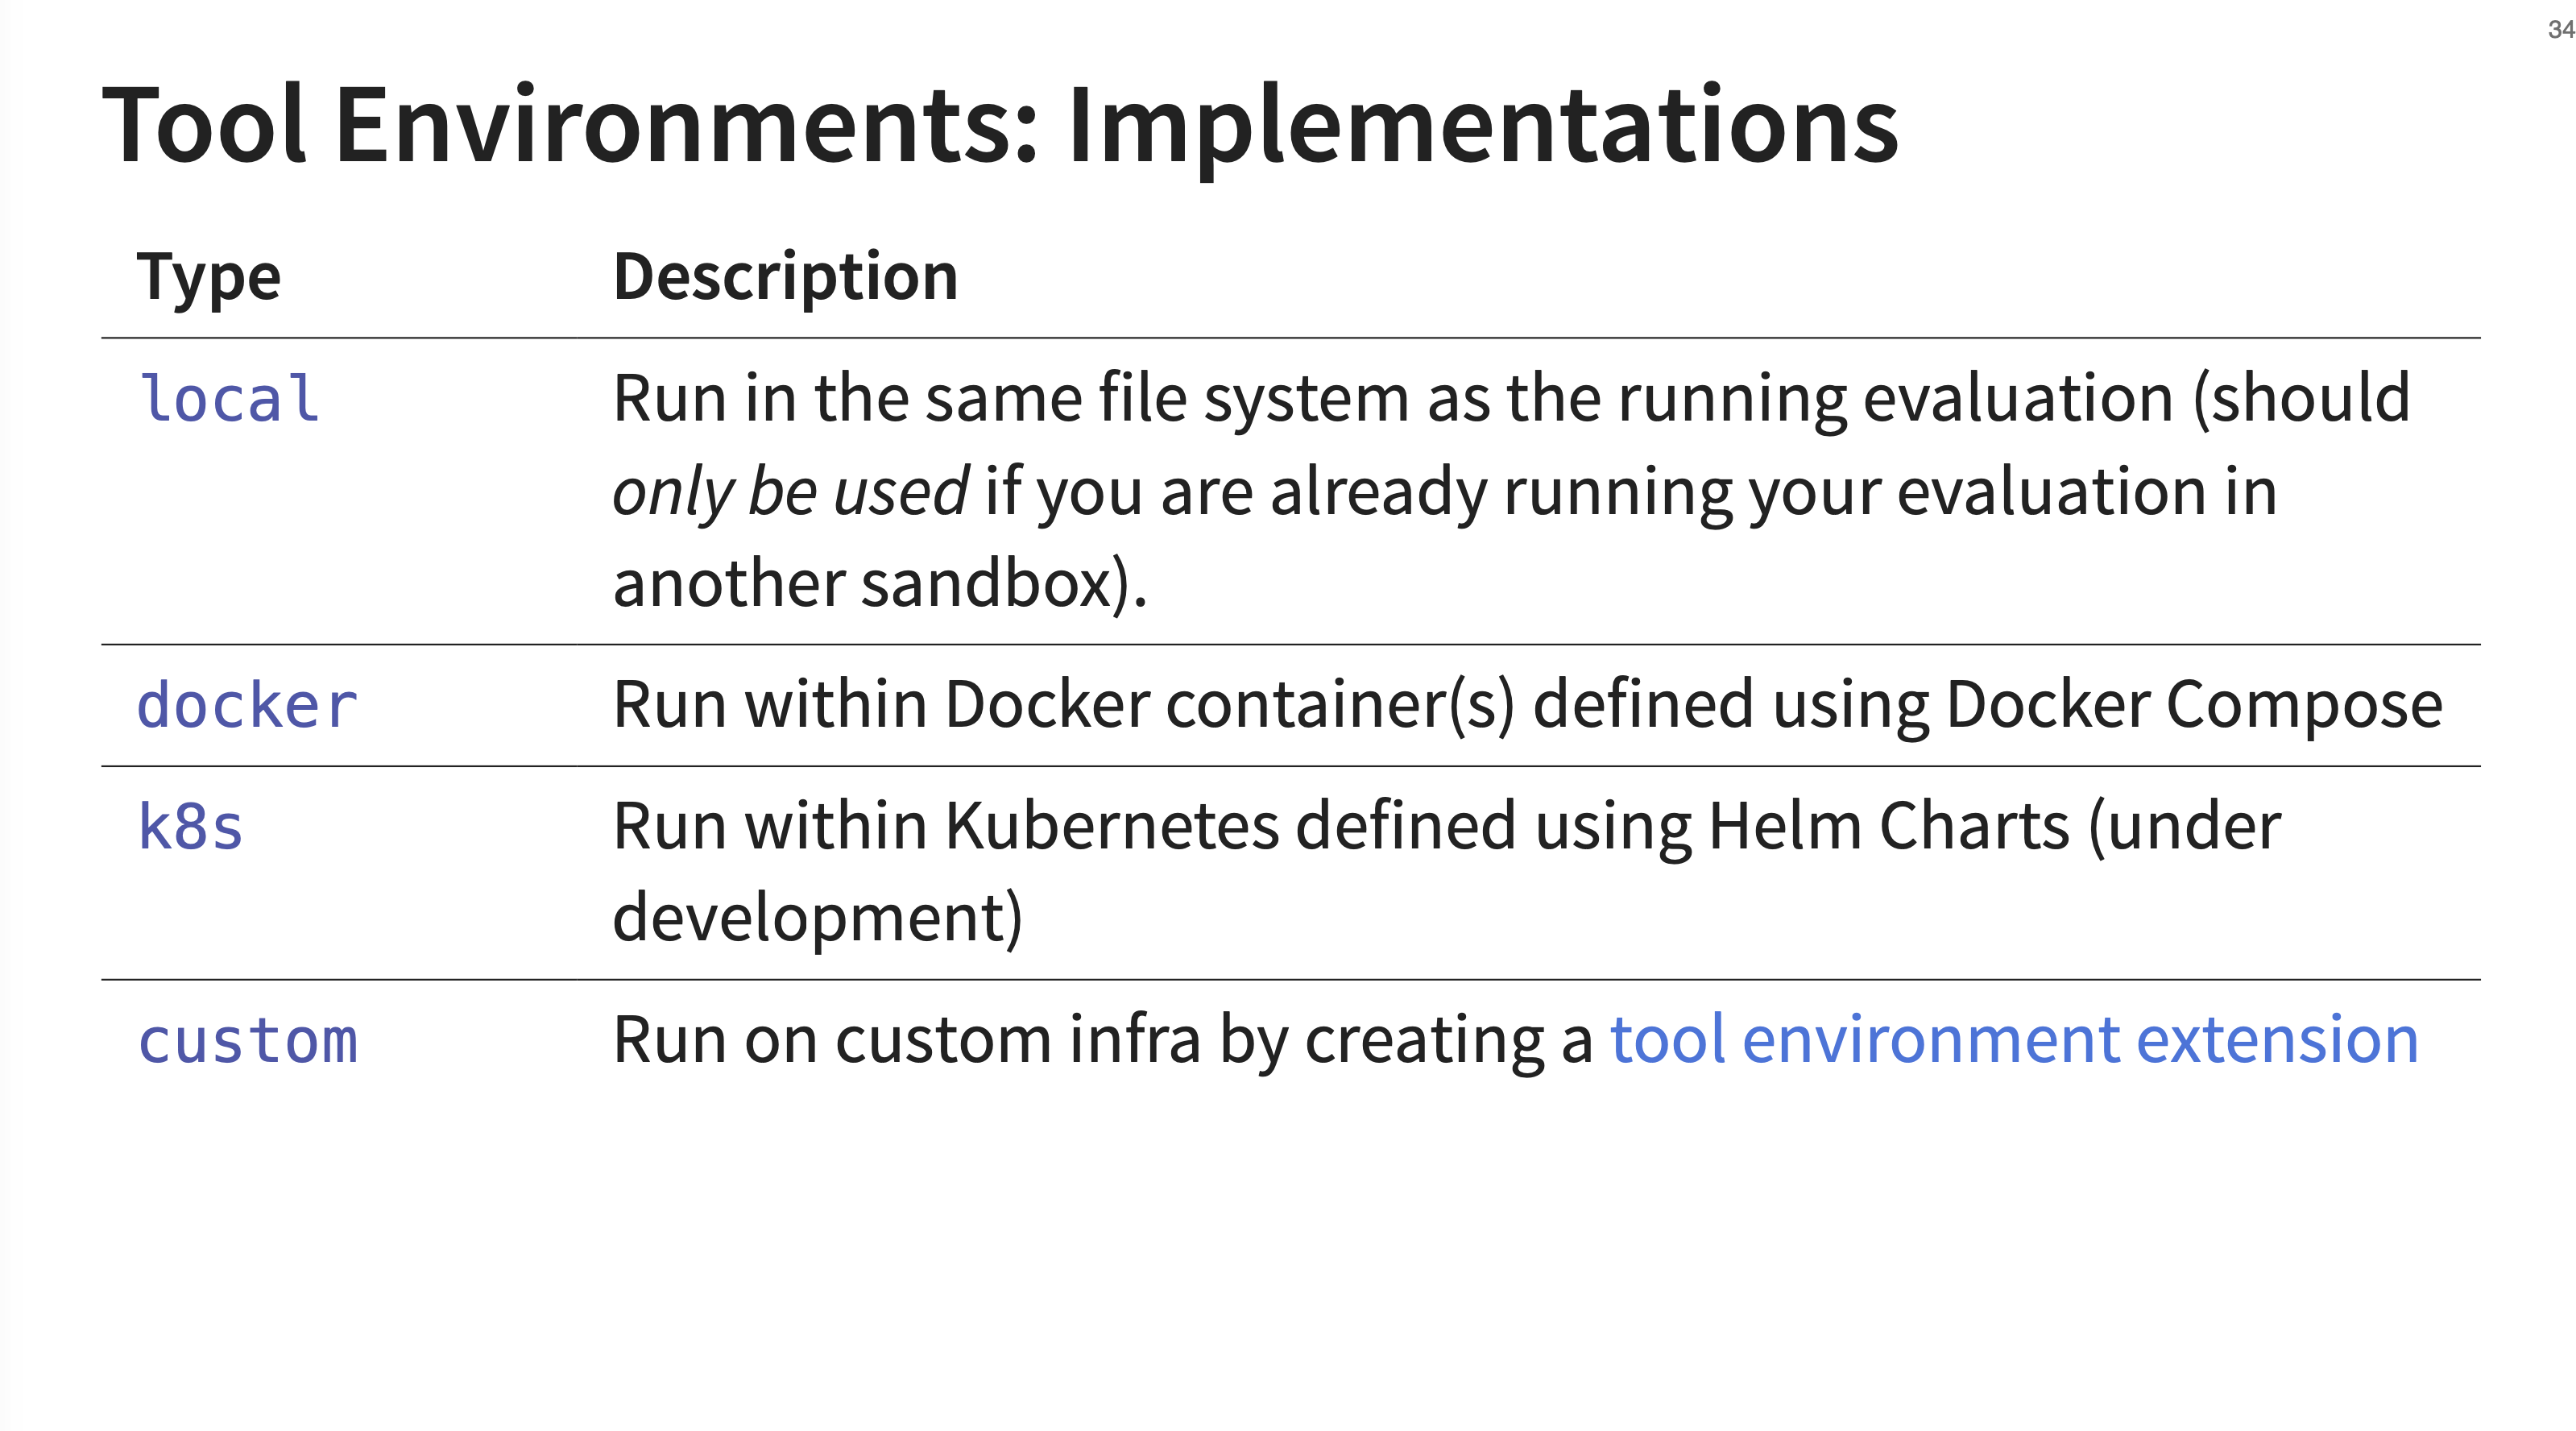Image resolution: width=2576 pixels, height=1431 pixels.
Task: Click 'Run within Kubernetes' text
Action: pos(946,827)
